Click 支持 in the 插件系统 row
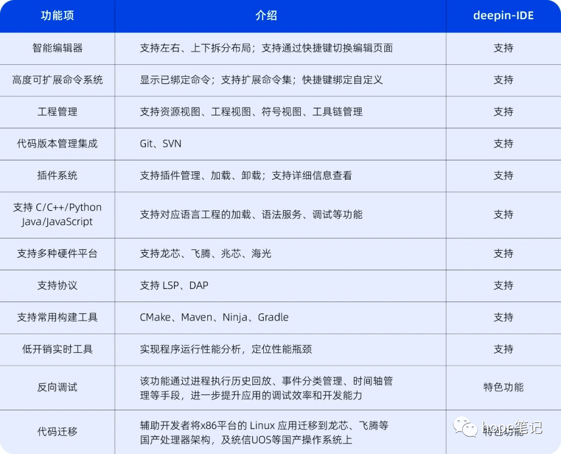 (503, 175)
